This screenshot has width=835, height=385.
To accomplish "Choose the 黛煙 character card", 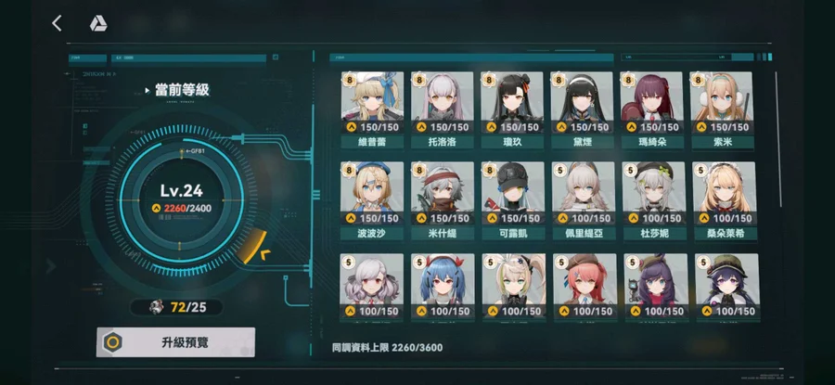I will (x=582, y=110).
